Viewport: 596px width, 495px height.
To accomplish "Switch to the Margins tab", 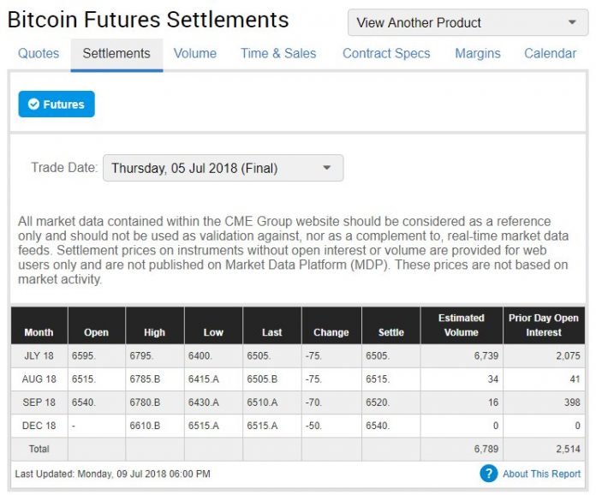I will point(478,53).
